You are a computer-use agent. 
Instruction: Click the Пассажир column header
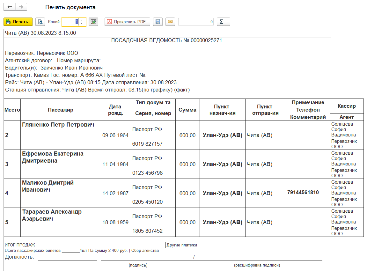coord(61,110)
